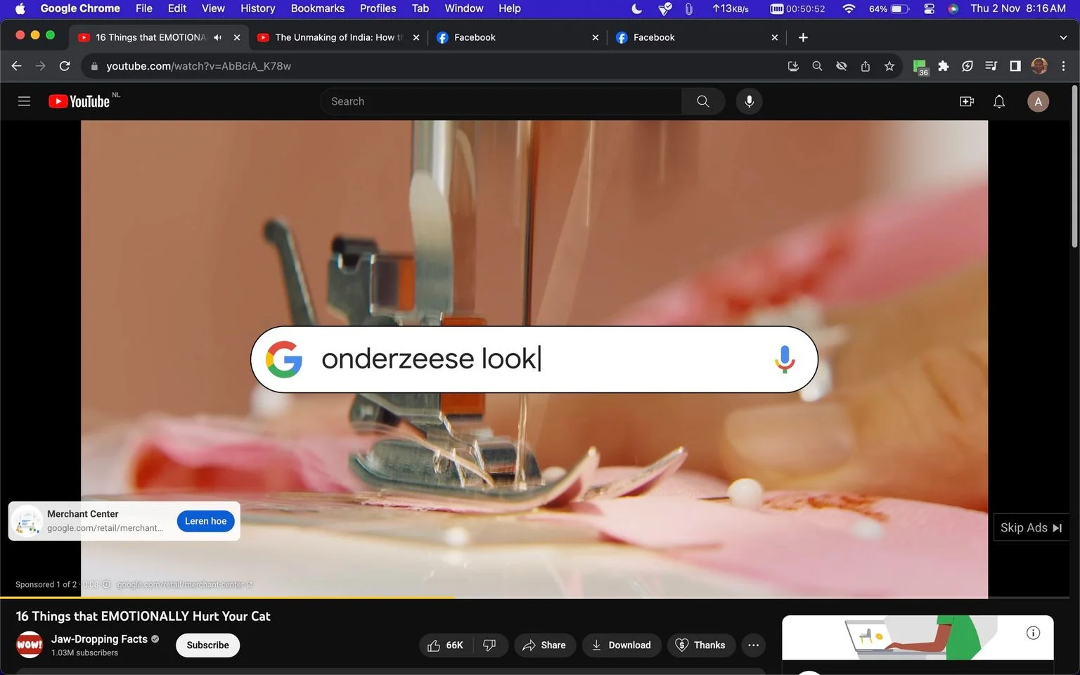1080x675 pixels.
Task: Open the ad info icon on the sidebar ad
Action: pyautogui.click(x=1033, y=633)
